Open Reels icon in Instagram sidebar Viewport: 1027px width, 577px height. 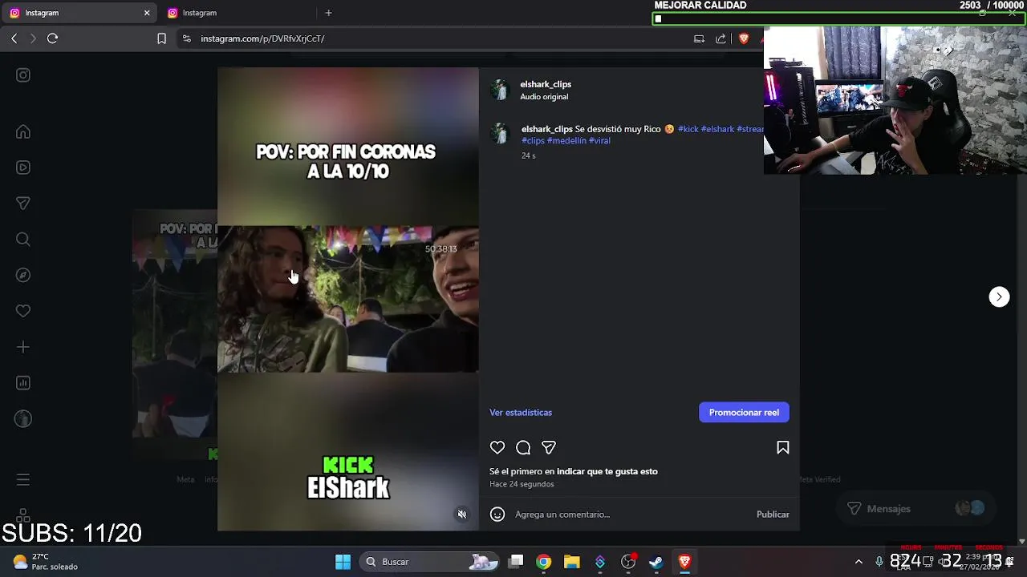point(23,167)
